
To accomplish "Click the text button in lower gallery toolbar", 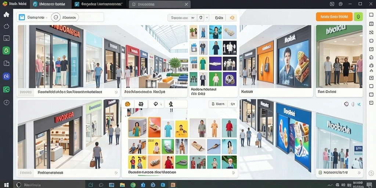I will [218, 104].
